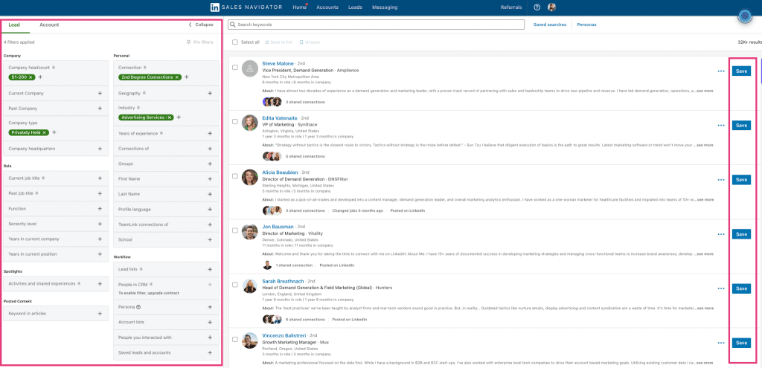The image size is (762, 368).
Task: Open Accounts in top navigation
Action: (x=327, y=7)
